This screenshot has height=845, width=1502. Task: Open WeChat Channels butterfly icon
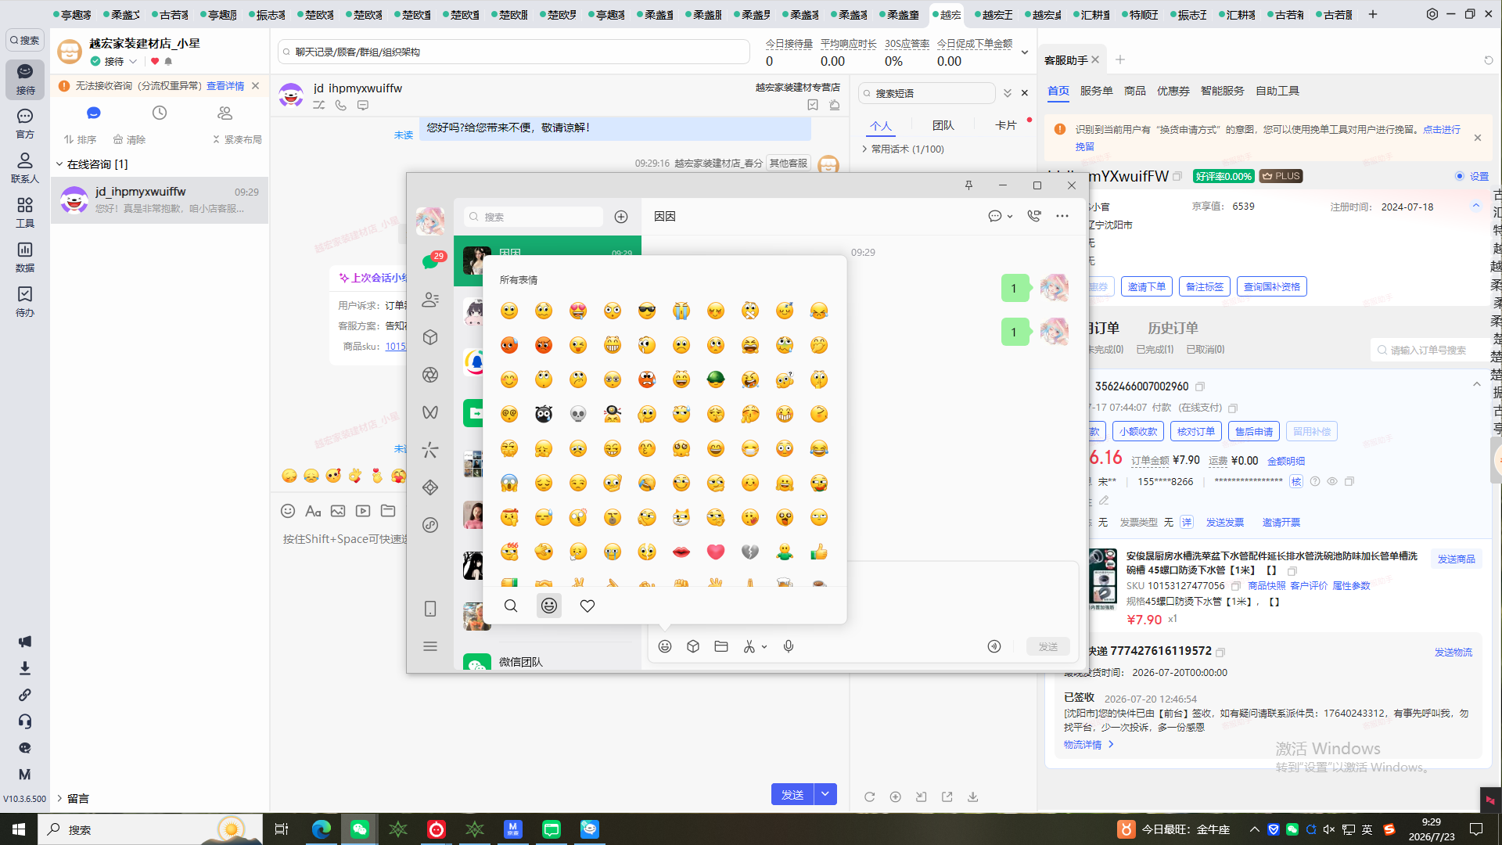[430, 412]
